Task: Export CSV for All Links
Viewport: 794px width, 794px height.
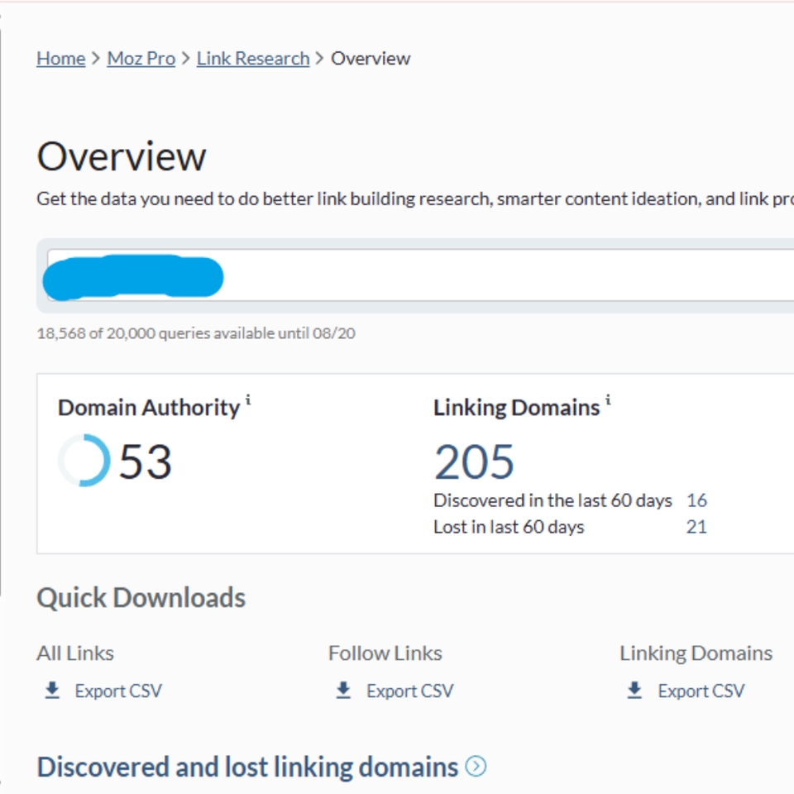Action: (x=118, y=690)
